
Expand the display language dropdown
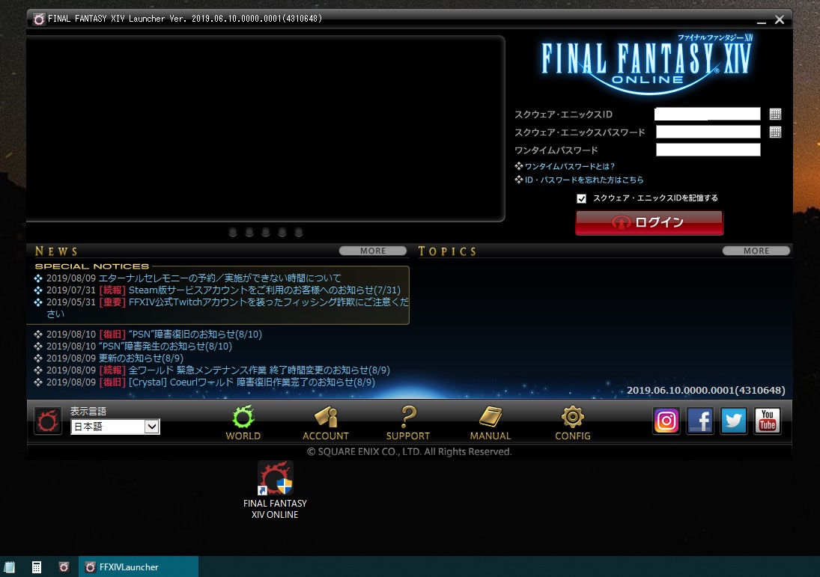pyautogui.click(x=152, y=427)
